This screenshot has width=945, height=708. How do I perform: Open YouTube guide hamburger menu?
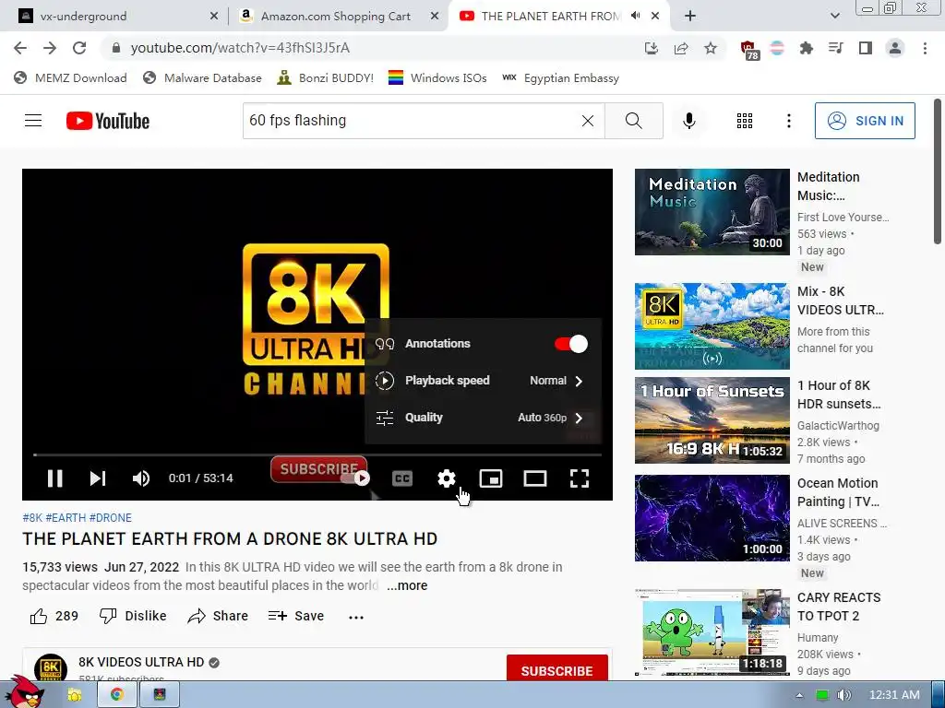click(33, 121)
